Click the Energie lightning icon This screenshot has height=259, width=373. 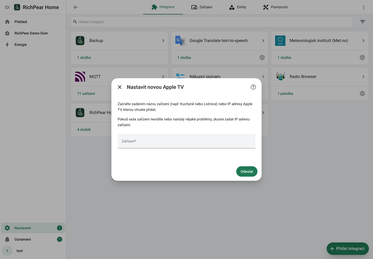coord(7,45)
